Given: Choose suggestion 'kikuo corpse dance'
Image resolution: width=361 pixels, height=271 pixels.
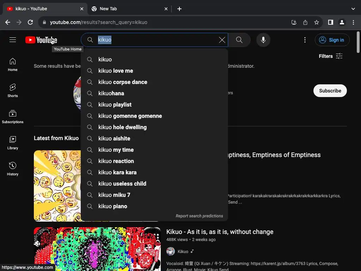Looking at the screenshot, I should [x=154, y=82].
